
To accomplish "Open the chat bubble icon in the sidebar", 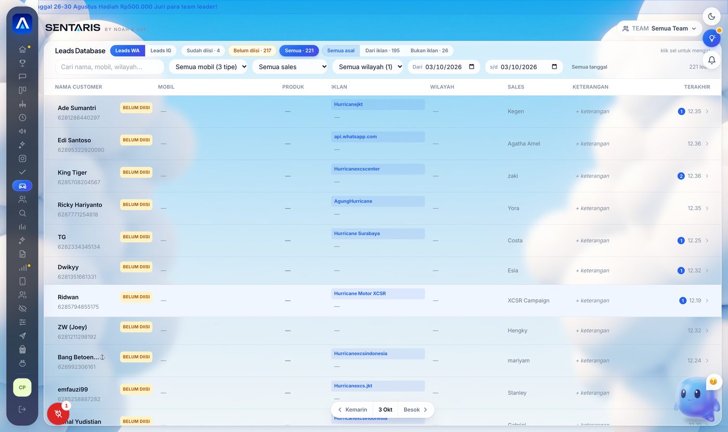I will [x=22, y=76].
